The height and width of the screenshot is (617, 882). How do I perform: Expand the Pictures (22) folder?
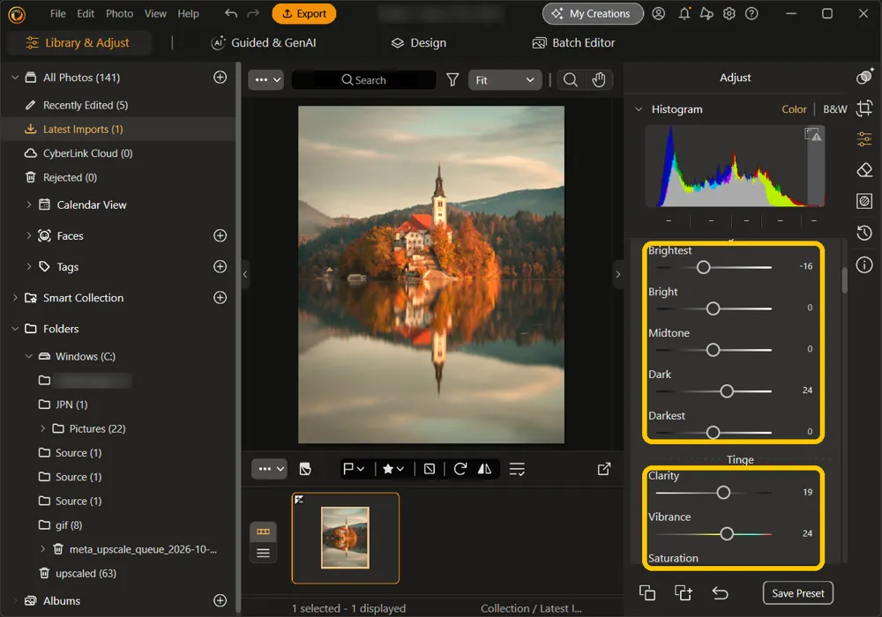(42, 428)
